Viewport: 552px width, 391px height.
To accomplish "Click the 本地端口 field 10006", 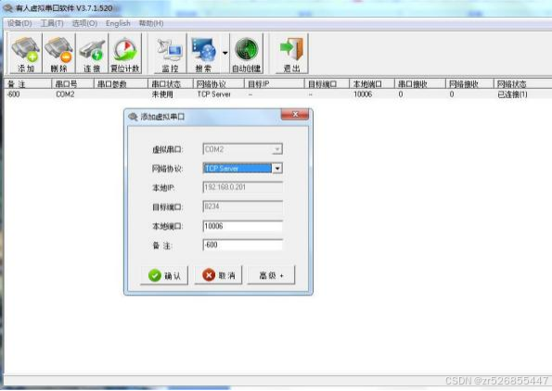I will point(242,226).
